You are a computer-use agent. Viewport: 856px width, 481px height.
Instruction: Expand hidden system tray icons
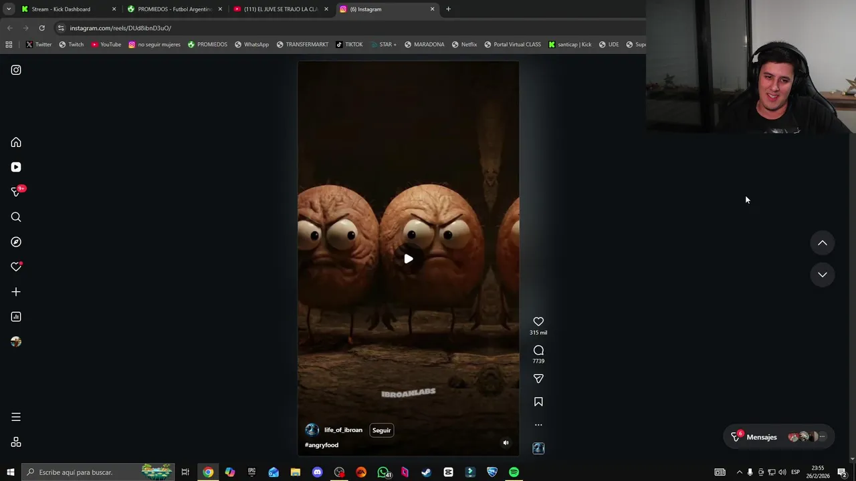pyautogui.click(x=739, y=472)
